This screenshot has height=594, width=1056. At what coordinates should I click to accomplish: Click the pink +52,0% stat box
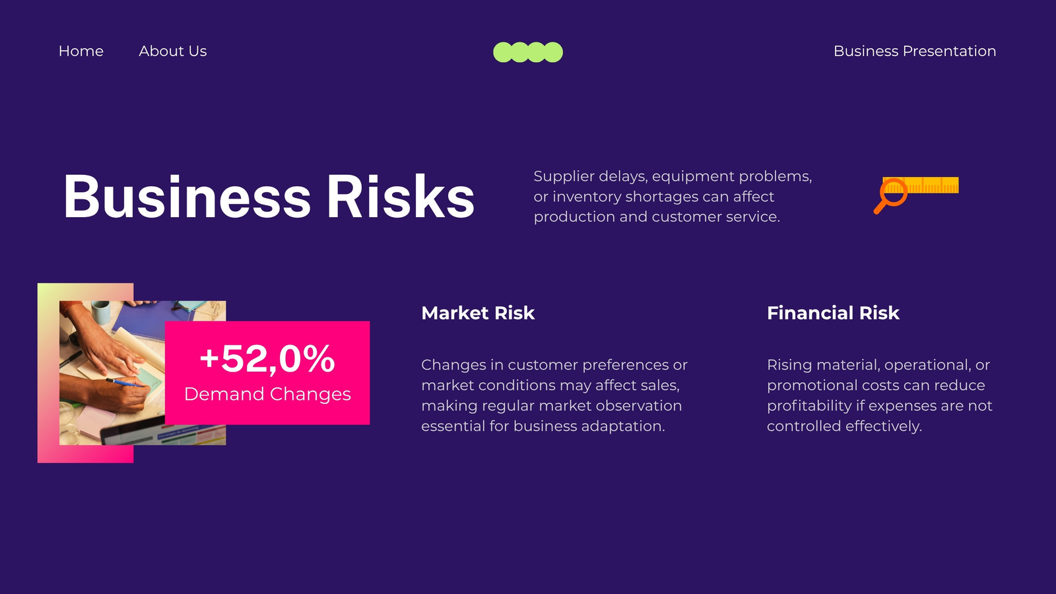tap(267, 373)
